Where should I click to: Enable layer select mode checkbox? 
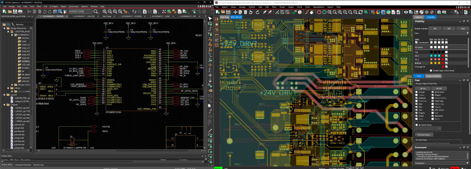[x=430, y=70]
